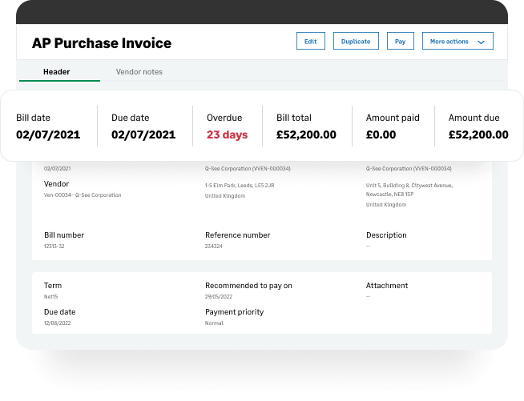Screen dimensions: 524x401
Task: Click the Bill date value 02/07/2021
Action: click(x=48, y=134)
